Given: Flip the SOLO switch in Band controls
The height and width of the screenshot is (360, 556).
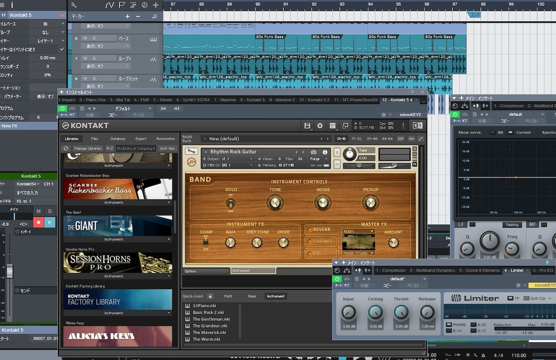Looking at the screenshot, I should [x=231, y=203].
